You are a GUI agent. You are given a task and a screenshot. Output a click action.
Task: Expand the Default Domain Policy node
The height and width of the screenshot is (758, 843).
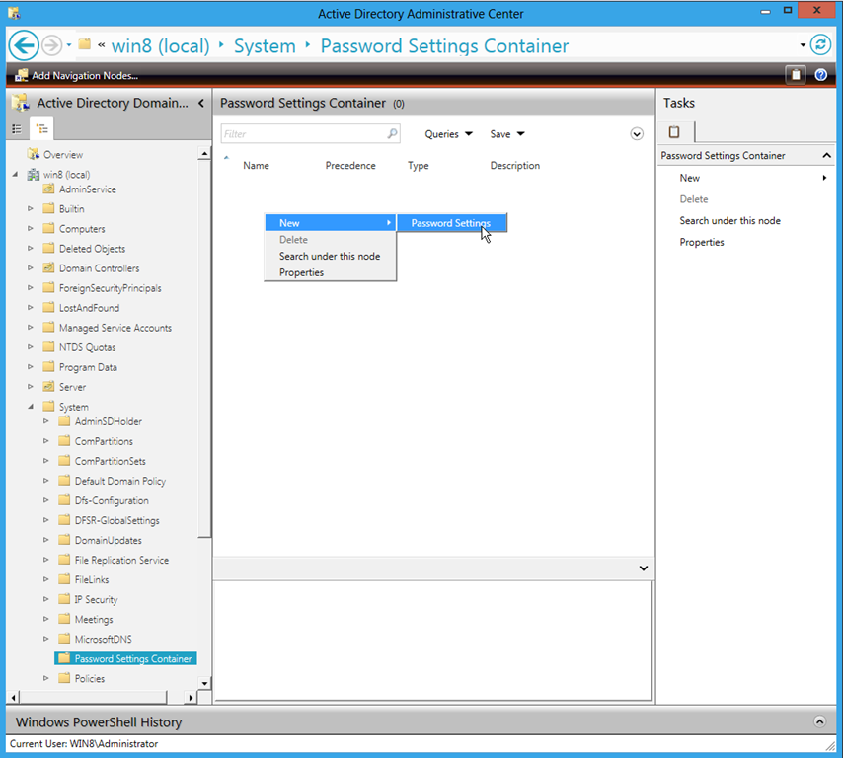click(x=45, y=481)
